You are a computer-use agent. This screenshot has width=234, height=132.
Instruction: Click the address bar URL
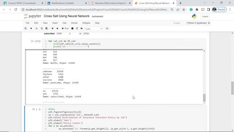(x=97, y=10)
